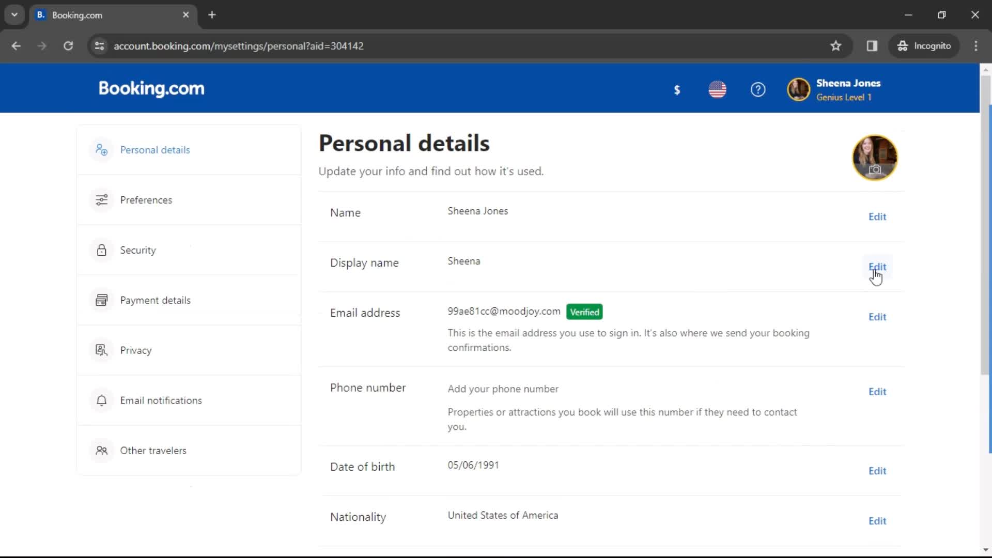Open the currency selector dollar icon
The image size is (992, 558).
point(677,90)
